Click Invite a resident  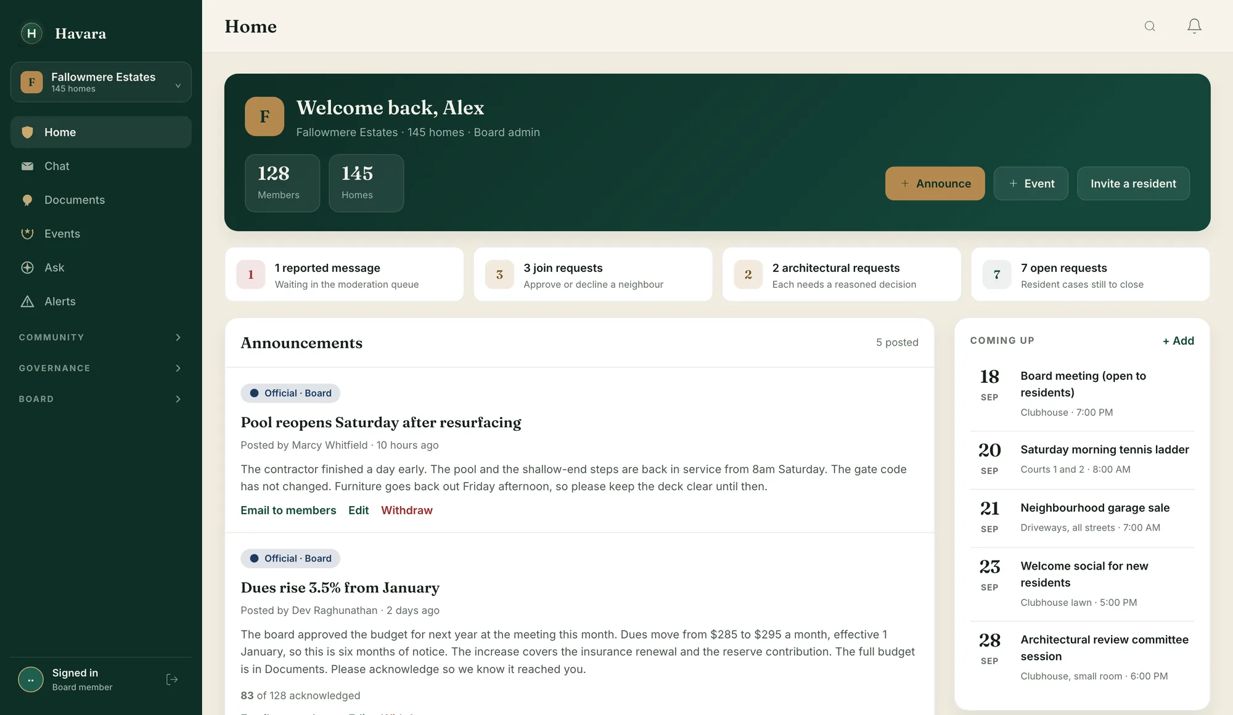tap(1133, 183)
